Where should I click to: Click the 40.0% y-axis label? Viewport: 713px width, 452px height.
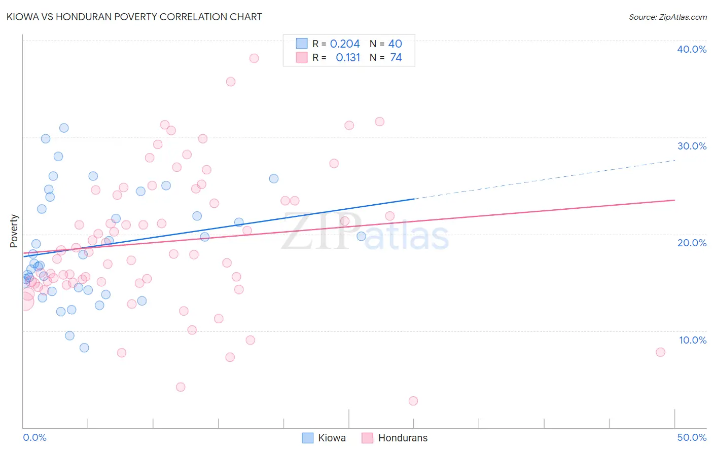(x=692, y=49)
